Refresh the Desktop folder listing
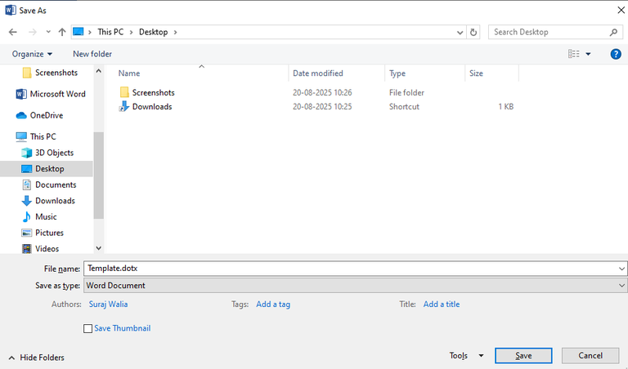This screenshot has height=369, width=628. coord(473,32)
